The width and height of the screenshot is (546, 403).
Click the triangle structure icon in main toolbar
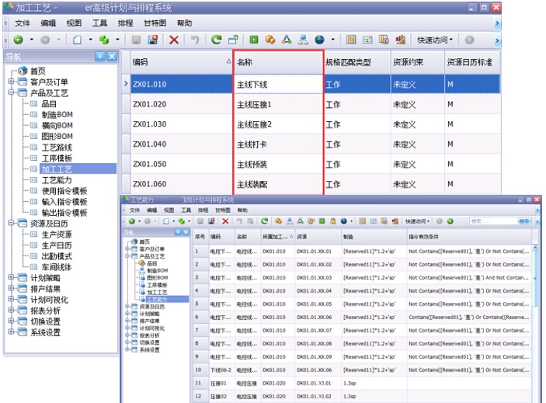tap(287, 40)
